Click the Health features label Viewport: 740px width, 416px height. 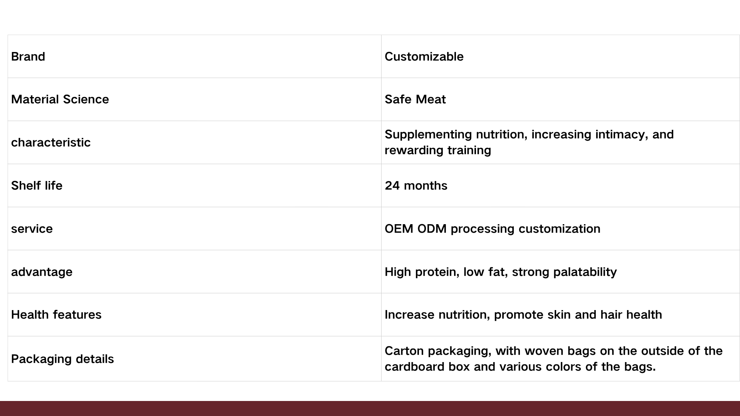(56, 315)
